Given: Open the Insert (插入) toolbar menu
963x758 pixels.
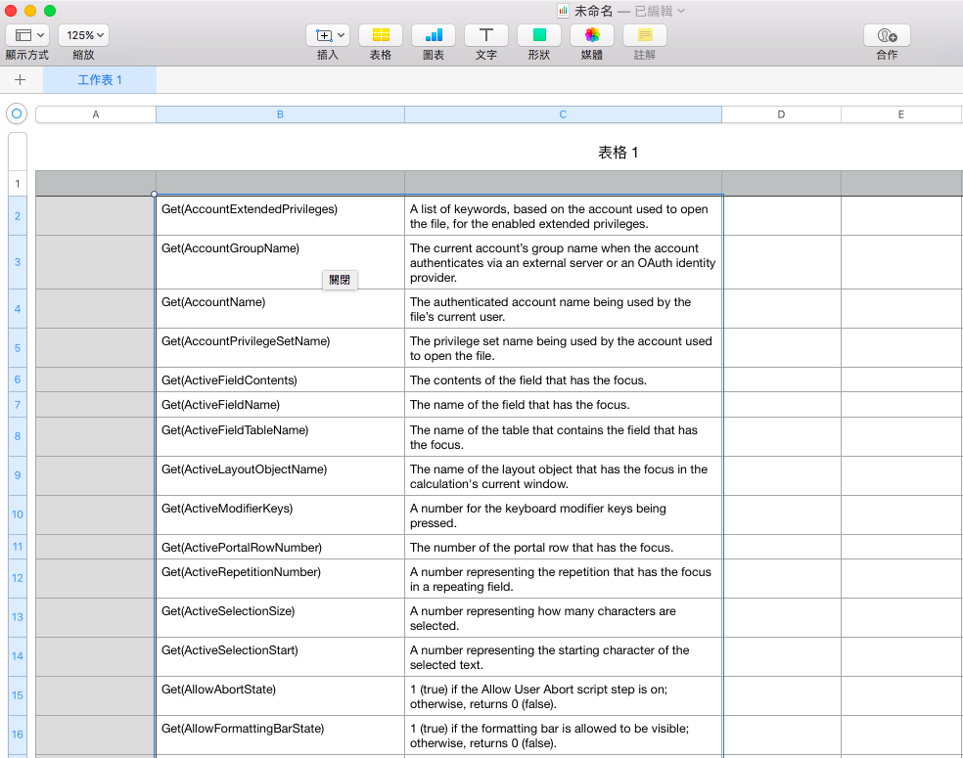Looking at the screenshot, I should [327, 35].
